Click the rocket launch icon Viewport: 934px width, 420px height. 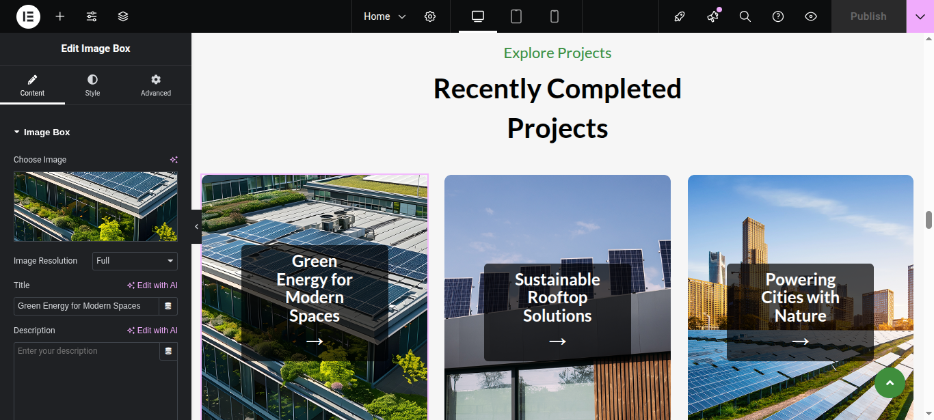click(x=680, y=16)
